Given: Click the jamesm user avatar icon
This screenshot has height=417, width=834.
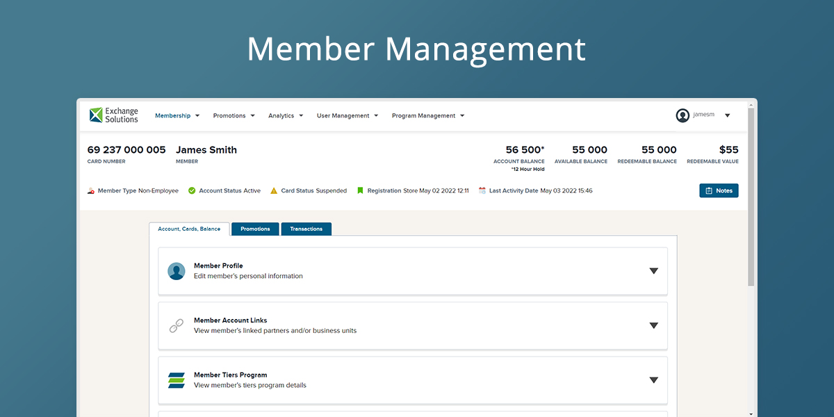Looking at the screenshot, I should [x=682, y=115].
